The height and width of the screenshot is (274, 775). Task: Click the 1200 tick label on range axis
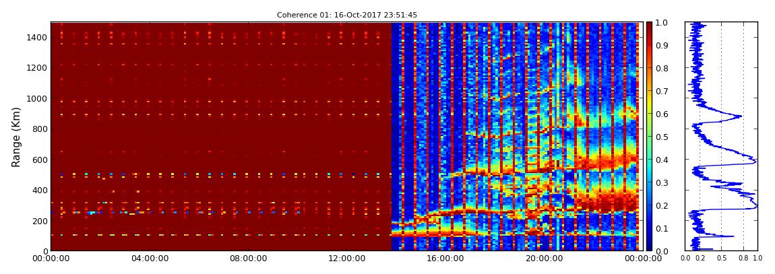37,67
